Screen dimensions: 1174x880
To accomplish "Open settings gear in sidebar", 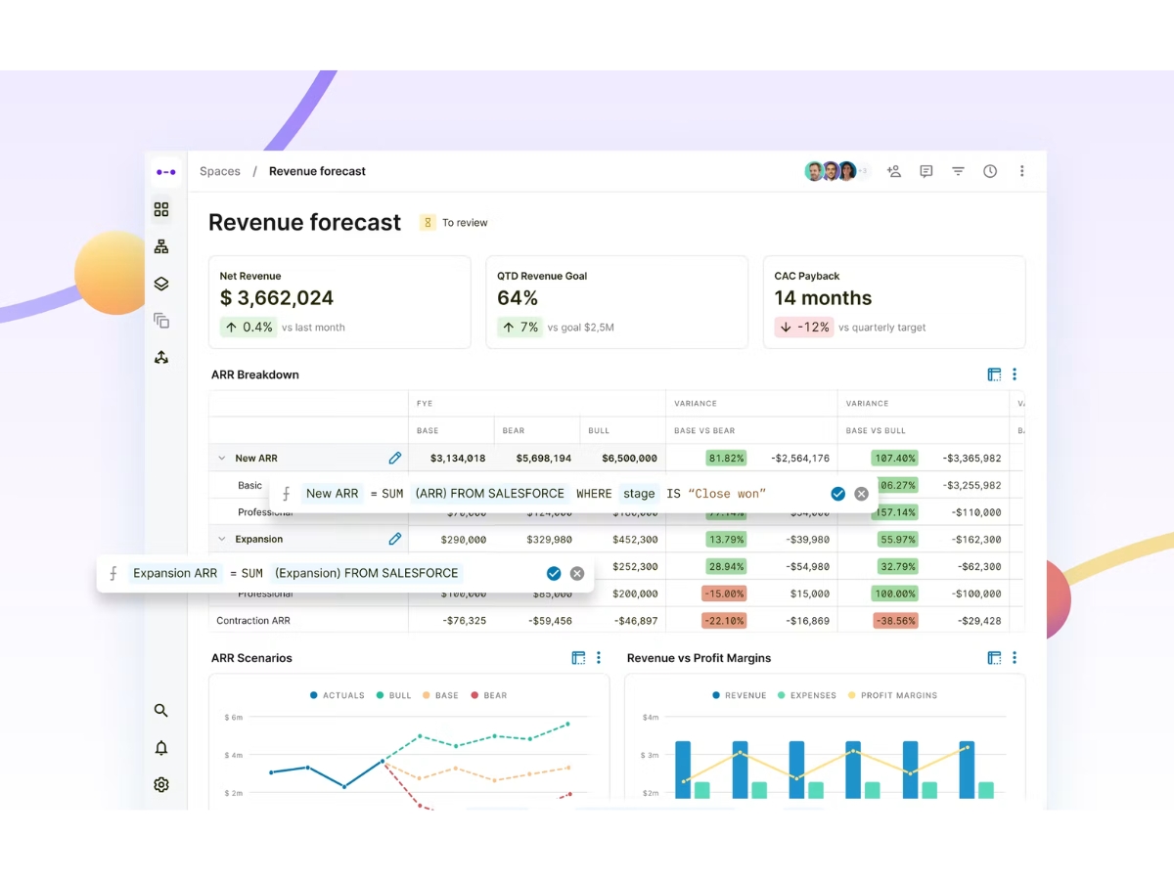I will pos(161,785).
